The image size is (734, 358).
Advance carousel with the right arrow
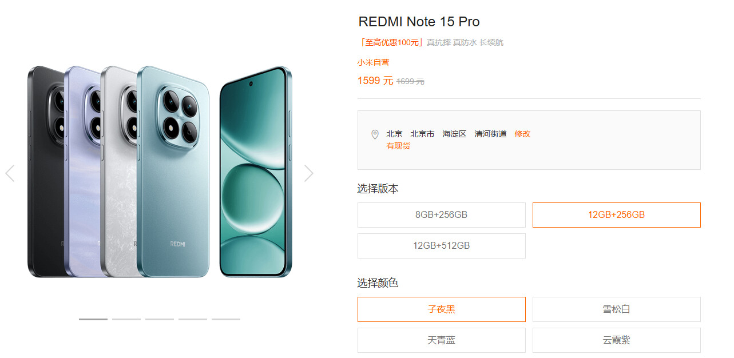pyautogui.click(x=309, y=173)
